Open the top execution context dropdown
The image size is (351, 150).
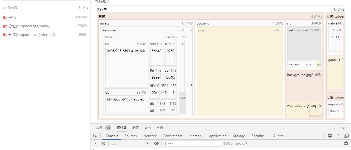click(x=129, y=144)
